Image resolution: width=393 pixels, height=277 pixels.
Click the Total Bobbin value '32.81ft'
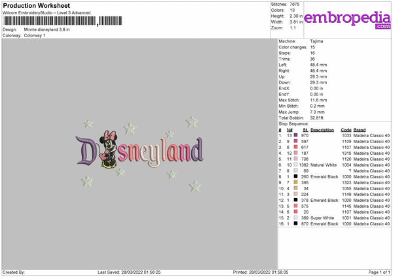316,118
